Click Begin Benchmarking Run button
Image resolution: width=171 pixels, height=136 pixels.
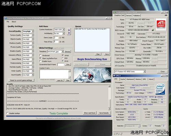92,59
